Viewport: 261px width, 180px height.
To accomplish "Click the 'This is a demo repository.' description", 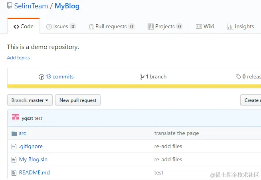I will click(43, 47).
